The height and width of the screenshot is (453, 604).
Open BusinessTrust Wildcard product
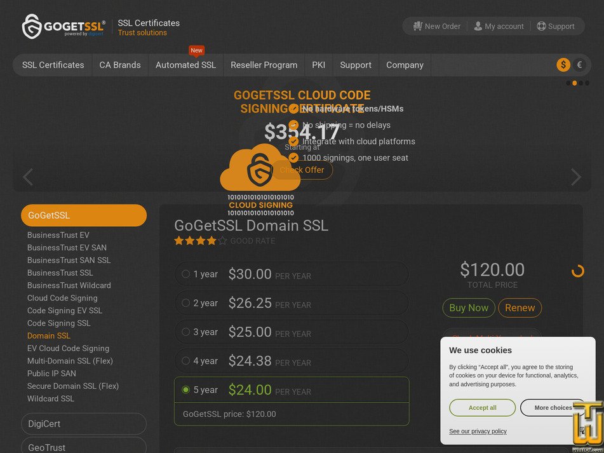point(69,285)
